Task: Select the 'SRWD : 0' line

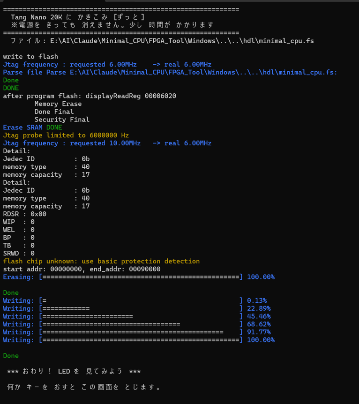Action: 19,254
